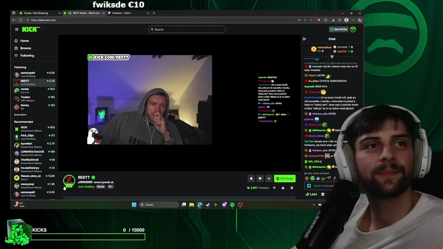Open kyootbot recommended channel
This screenshot has width=443, height=249.
(34, 145)
